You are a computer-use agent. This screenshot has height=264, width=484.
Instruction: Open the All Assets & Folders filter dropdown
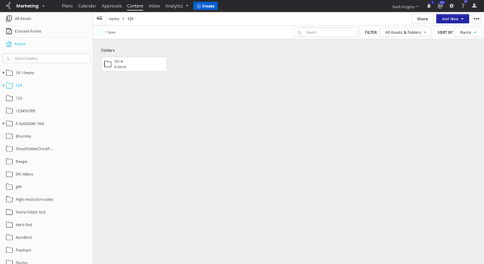pyautogui.click(x=406, y=32)
